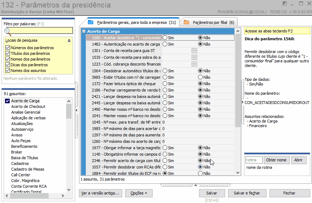This screenshot has height=203, width=312.
Task: Select row 1260 Nº máximo dias no acerto
Action: 160,141
